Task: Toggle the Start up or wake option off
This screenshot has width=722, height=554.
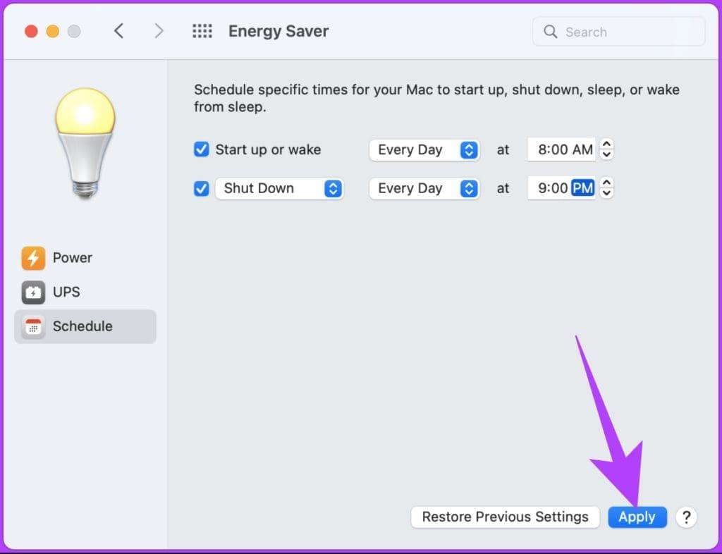Action: tap(202, 149)
